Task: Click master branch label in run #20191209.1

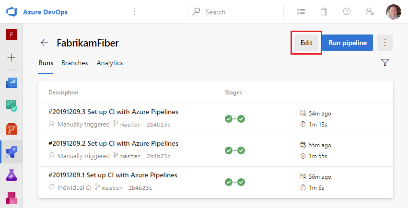Action: [x=112, y=188]
